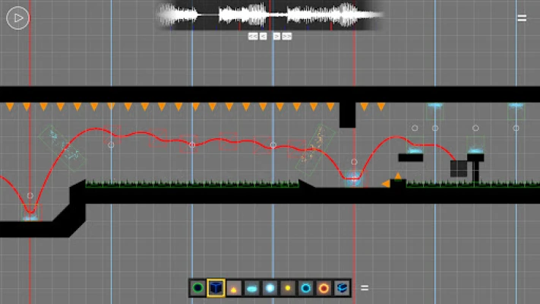Select the jump pad at lowest floor

(30, 218)
